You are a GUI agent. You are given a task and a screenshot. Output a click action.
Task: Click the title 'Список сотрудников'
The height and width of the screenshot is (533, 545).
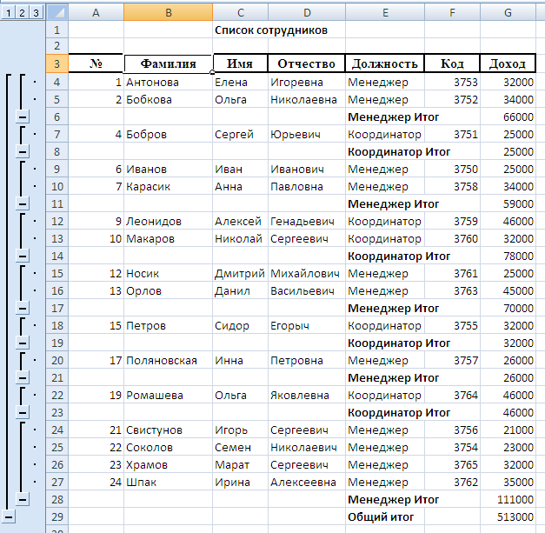271,30
